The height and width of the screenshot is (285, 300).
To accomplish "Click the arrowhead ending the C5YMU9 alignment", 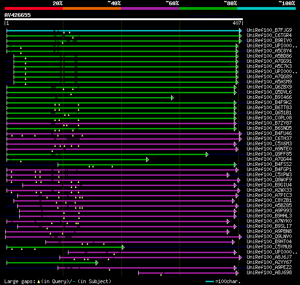I will coord(123,247).
